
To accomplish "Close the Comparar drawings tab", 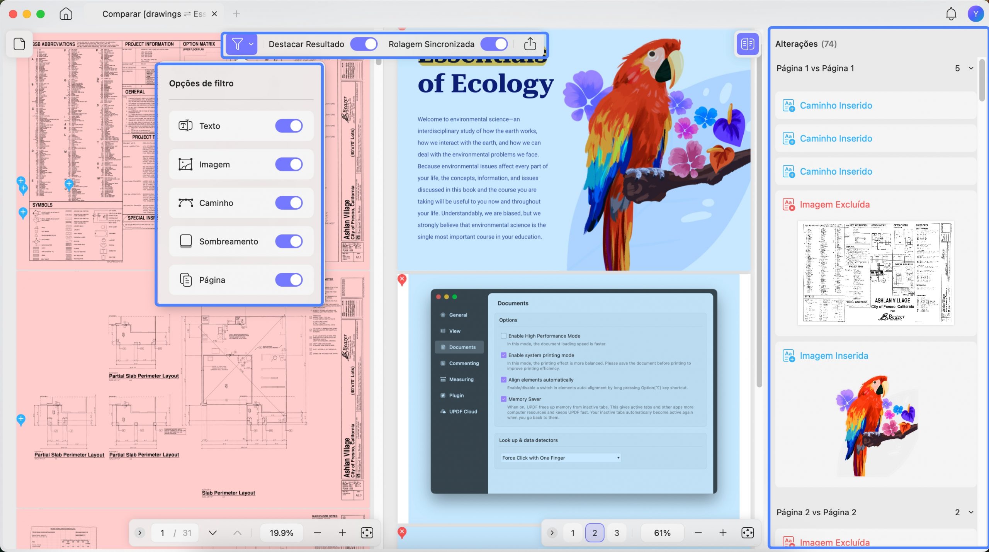I will tap(214, 14).
